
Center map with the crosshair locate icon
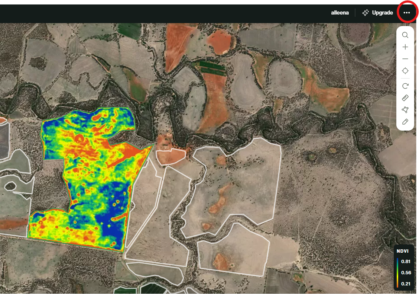point(405,71)
